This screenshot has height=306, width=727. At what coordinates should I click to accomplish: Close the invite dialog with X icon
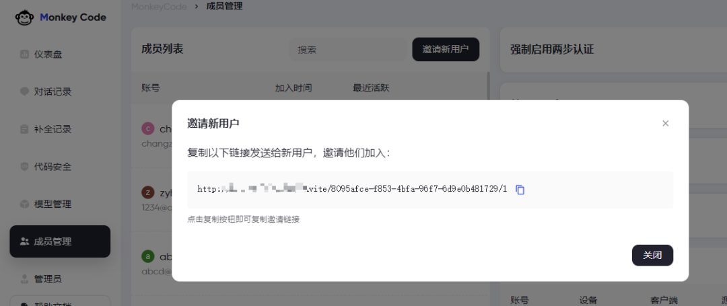[665, 123]
